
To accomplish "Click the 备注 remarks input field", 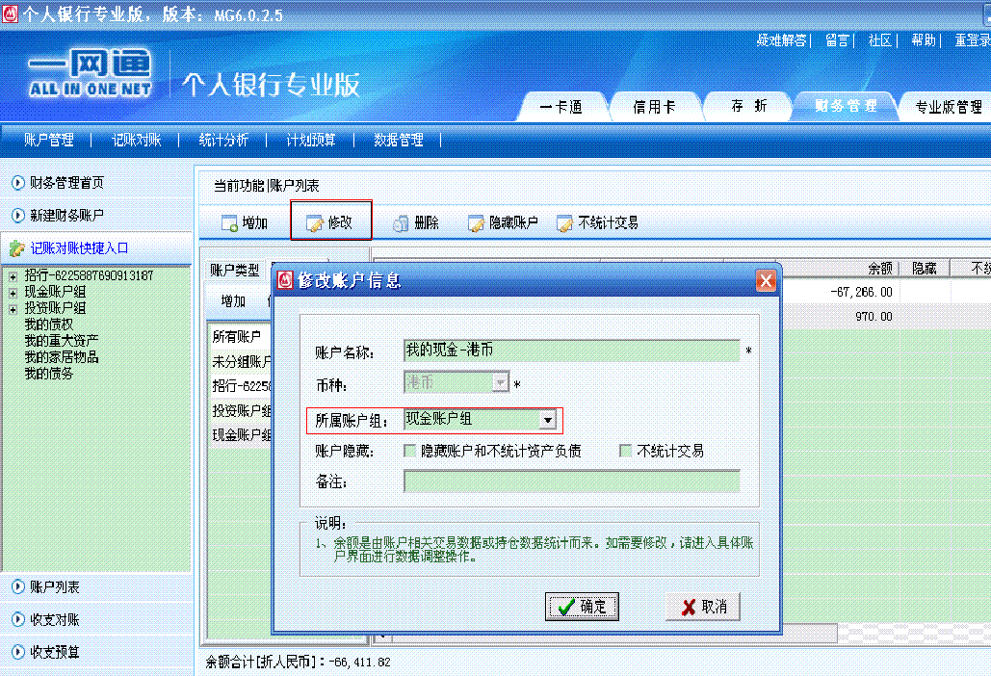I will tap(571, 481).
